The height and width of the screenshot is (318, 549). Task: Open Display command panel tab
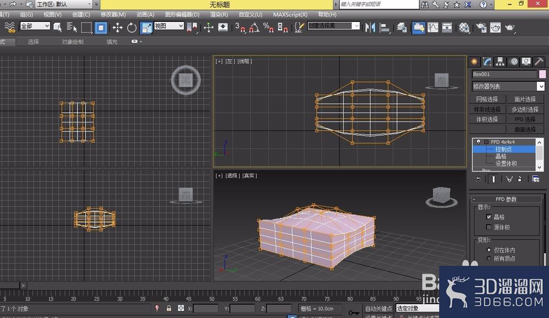coord(526,62)
